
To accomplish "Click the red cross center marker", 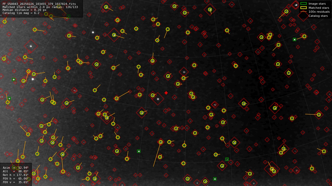I will [166, 93].
